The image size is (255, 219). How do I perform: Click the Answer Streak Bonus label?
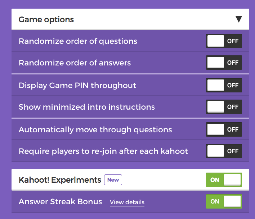tap(61, 201)
